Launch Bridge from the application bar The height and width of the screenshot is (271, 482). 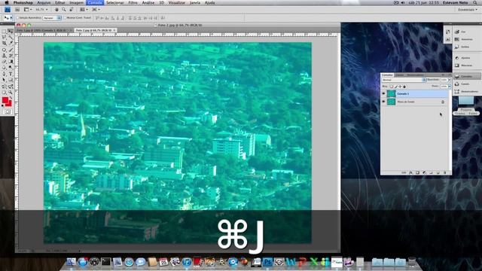click(x=17, y=10)
